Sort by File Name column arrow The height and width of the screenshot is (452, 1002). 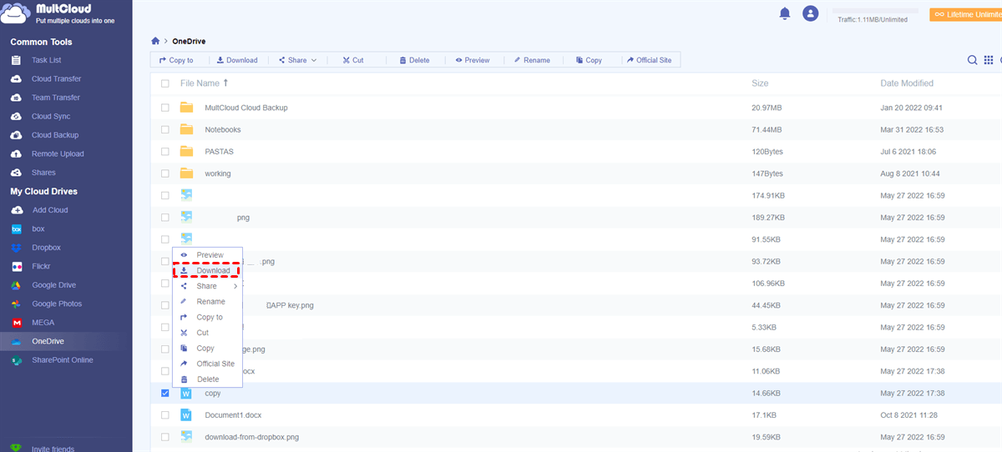[x=225, y=83]
